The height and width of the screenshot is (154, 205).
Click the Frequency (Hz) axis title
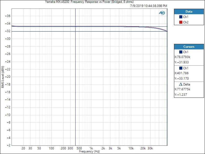(x=89, y=151)
